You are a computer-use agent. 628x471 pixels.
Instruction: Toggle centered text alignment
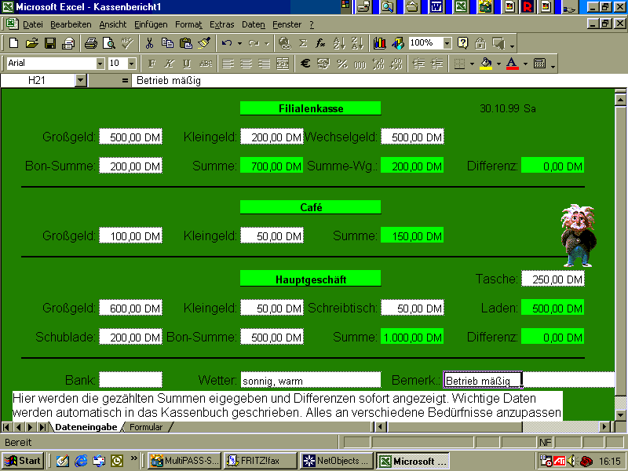click(x=246, y=64)
